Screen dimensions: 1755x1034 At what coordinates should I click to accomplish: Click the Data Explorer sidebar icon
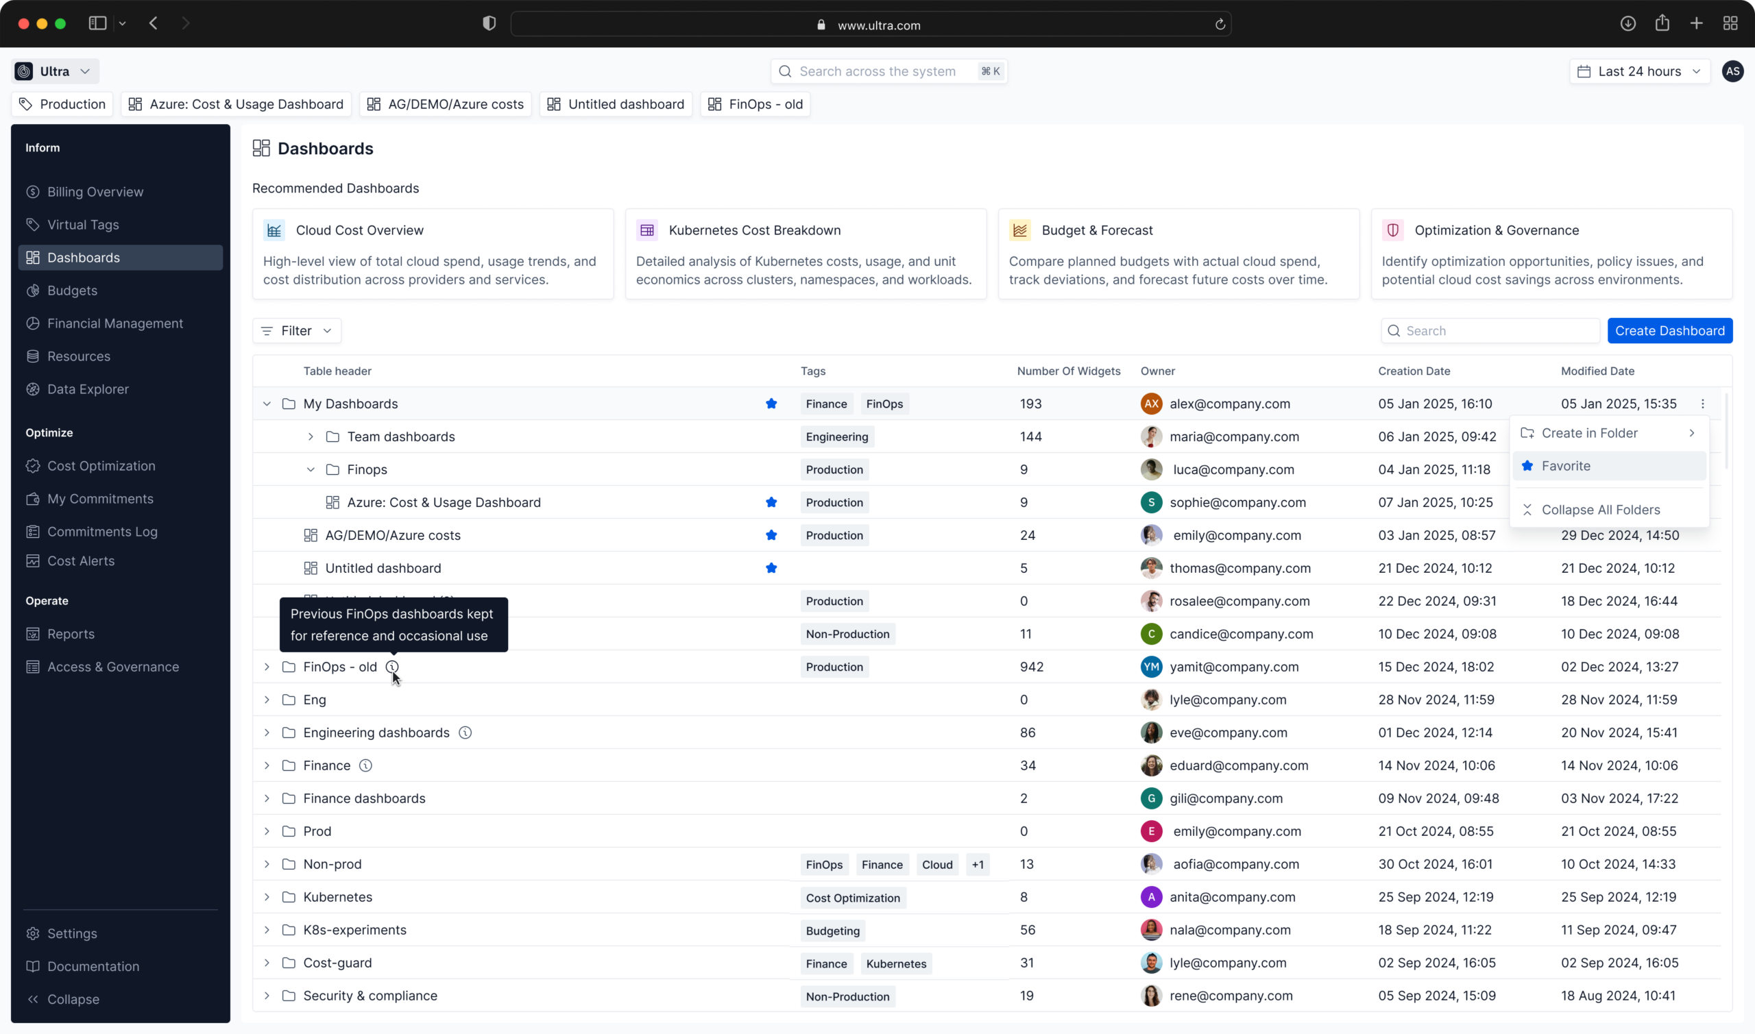[33, 389]
